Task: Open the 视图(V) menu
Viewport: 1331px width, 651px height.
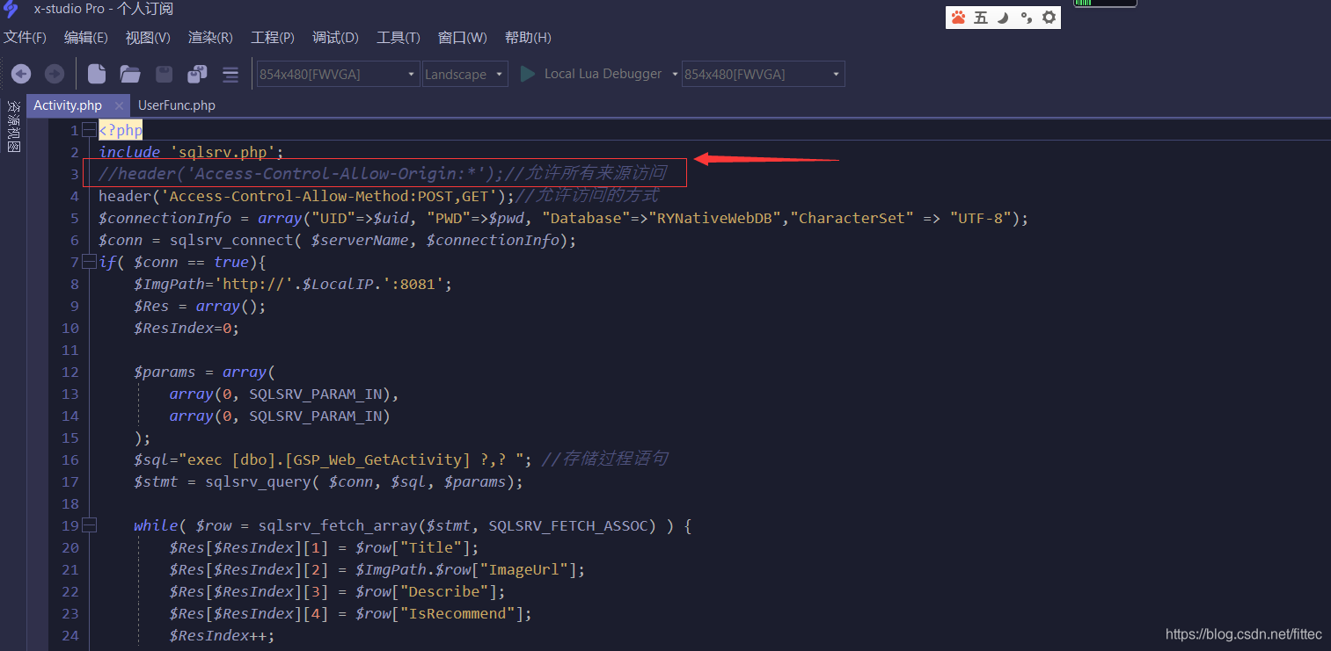Action: [x=148, y=38]
